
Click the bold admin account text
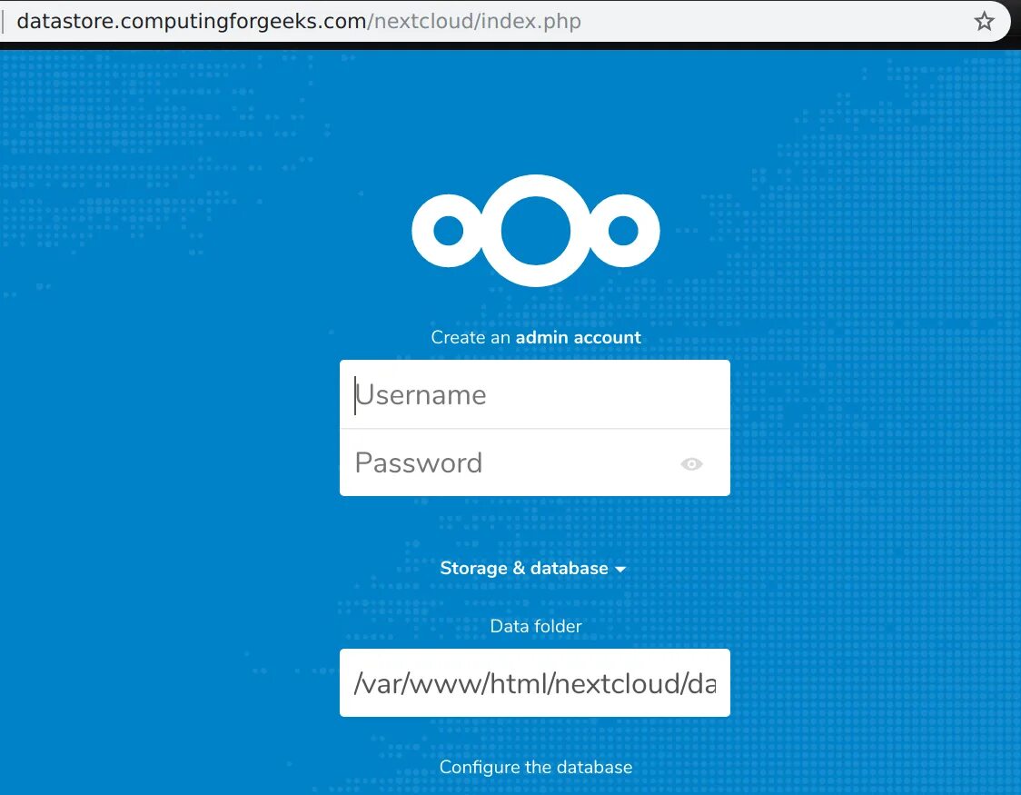click(x=579, y=337)
